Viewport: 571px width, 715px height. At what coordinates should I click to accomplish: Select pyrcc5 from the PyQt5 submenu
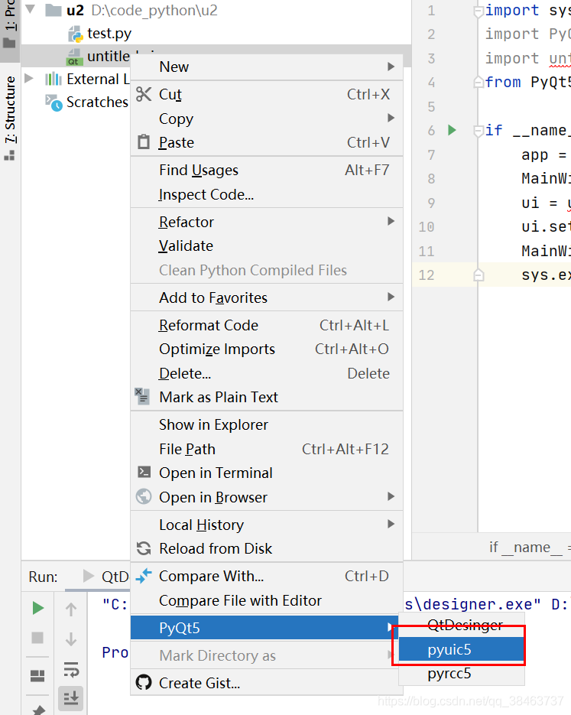click(449, 674)
